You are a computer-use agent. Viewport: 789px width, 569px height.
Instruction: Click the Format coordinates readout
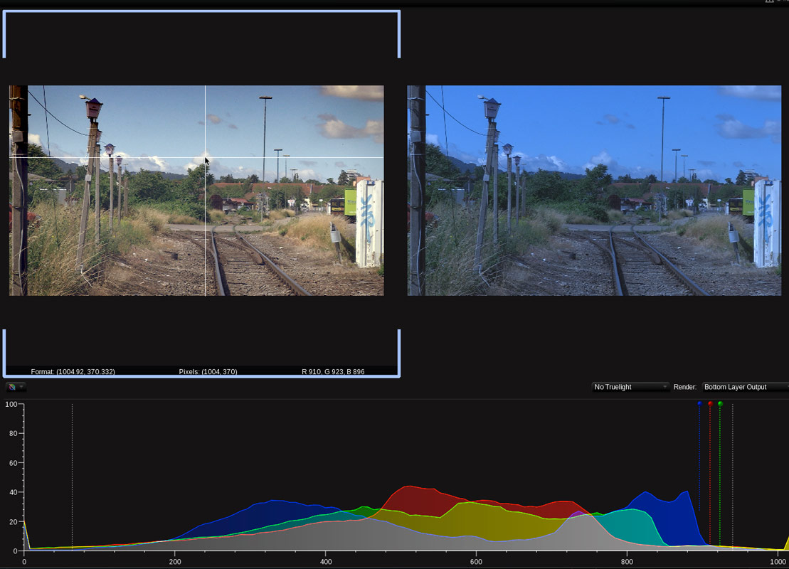coord(73,372)
